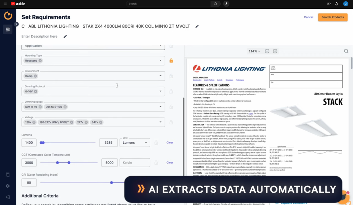Image resolution: width=353 pixels, height=205 pixels.
Task: Zoom out the spec sheet with the minus icon
Action: (x=267, y=51)
